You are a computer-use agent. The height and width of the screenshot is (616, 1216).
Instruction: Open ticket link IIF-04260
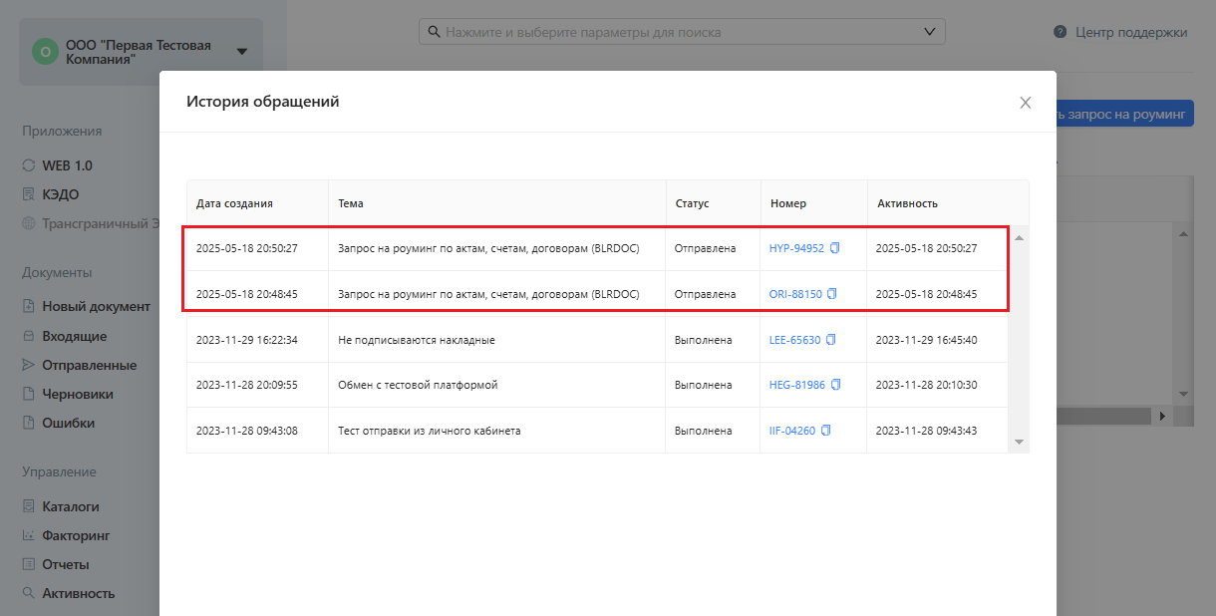pos(792,431)
